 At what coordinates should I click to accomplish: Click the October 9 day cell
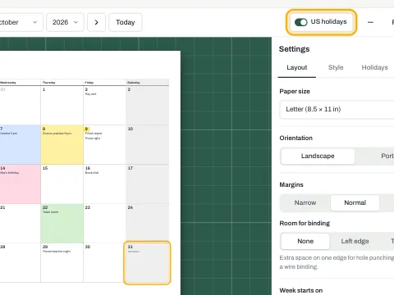104,144
